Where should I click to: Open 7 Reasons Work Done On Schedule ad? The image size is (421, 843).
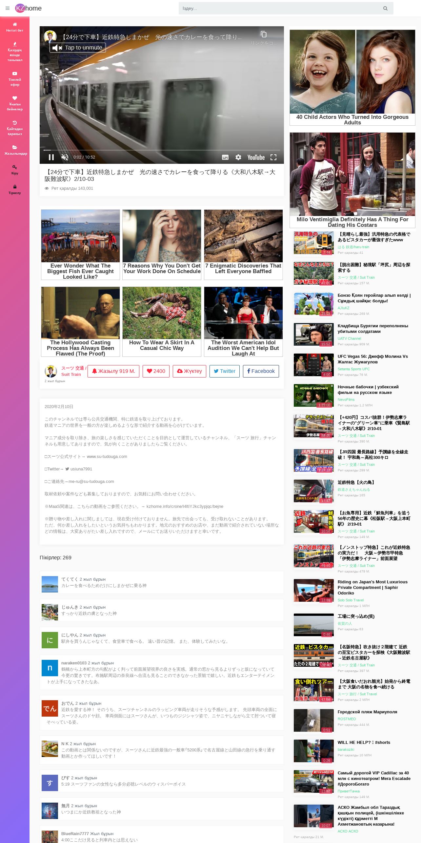162,245
